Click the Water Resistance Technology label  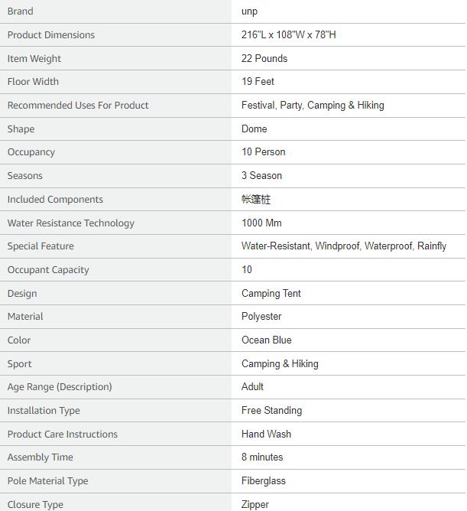[71, 223]
